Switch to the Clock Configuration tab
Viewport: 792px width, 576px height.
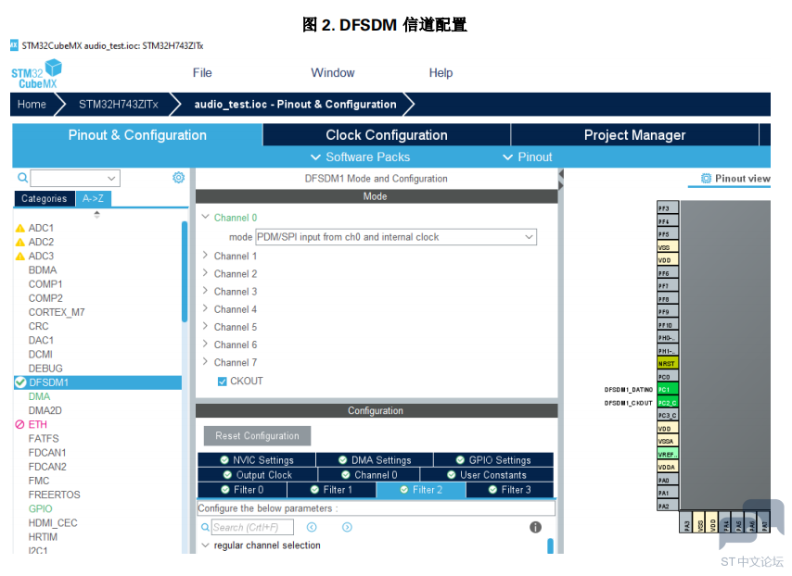[x=387, y=134]
